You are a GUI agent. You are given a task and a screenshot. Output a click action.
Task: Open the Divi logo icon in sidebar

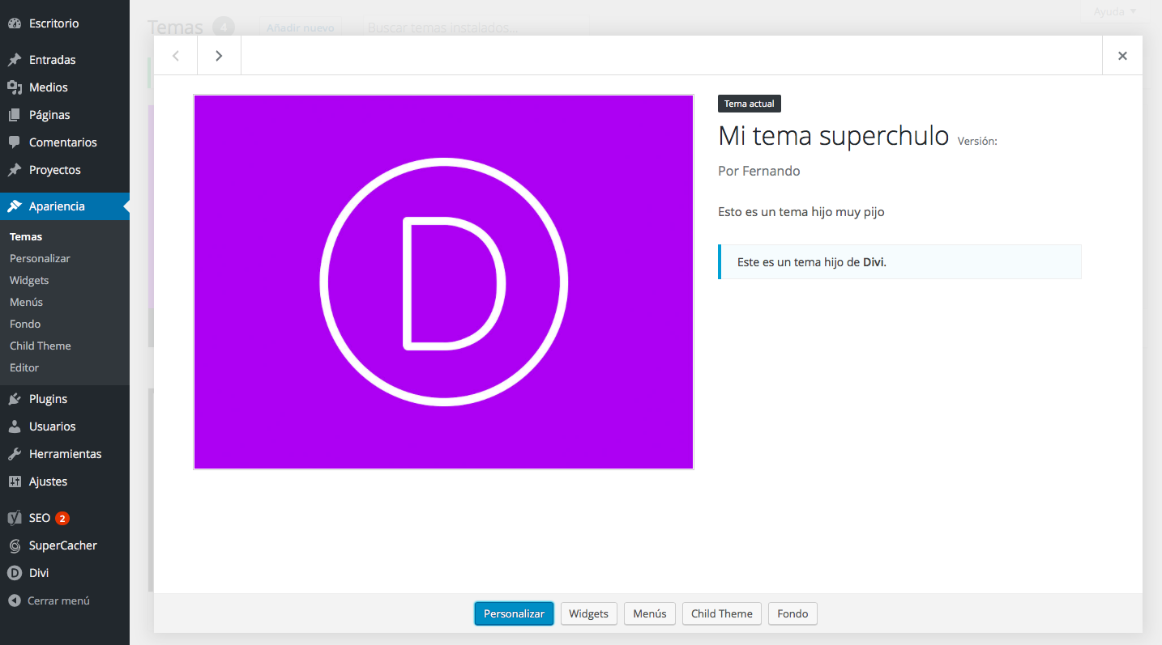[x=15, y=573]
